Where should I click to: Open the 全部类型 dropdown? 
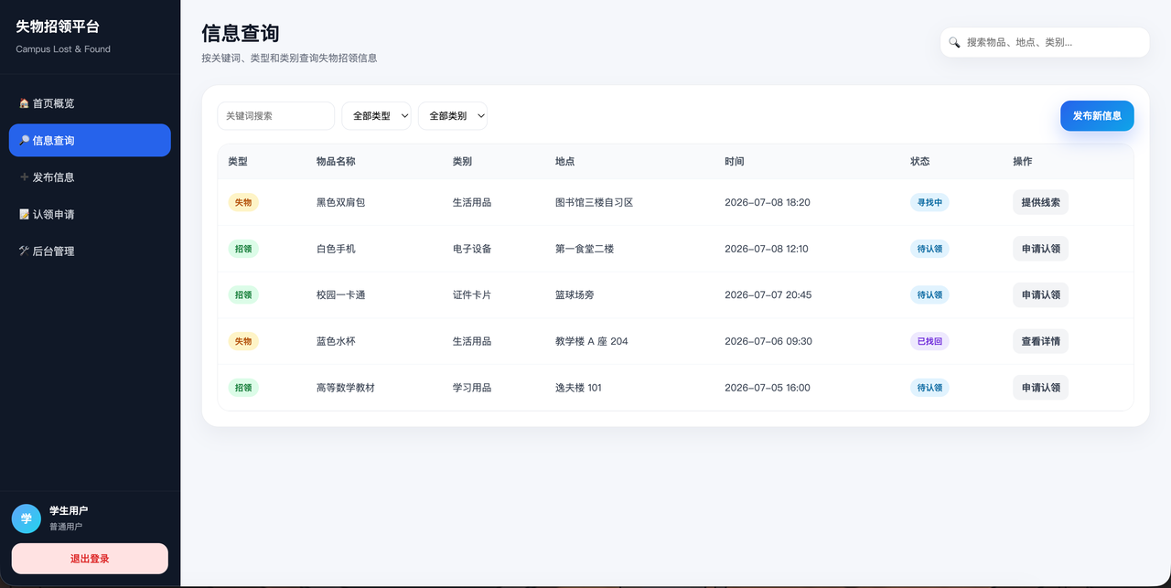(x=377, y=116)
